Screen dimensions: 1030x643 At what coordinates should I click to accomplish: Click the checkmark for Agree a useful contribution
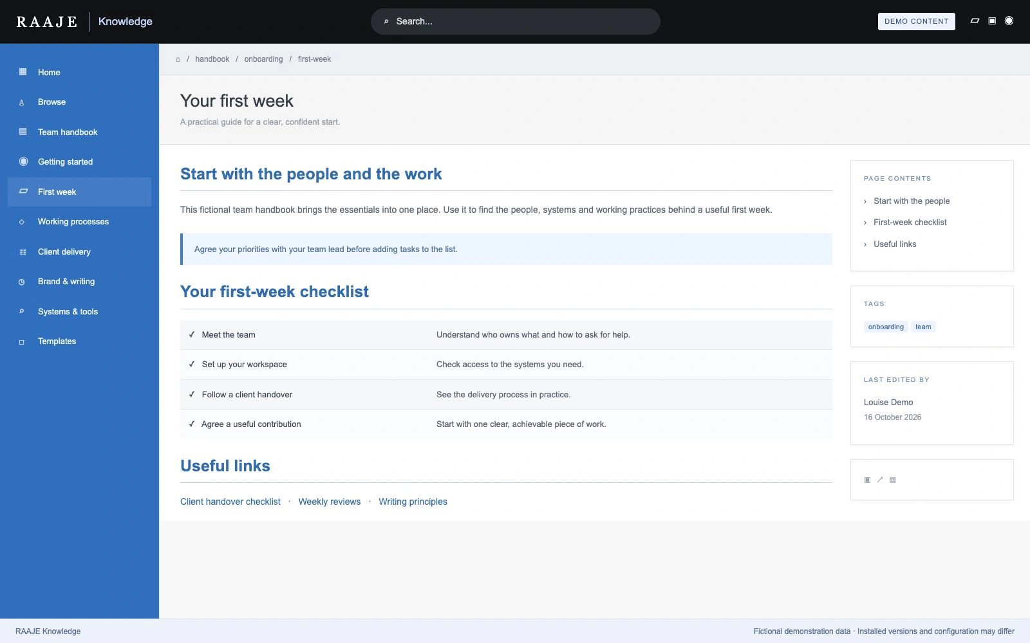pos(192,424)
